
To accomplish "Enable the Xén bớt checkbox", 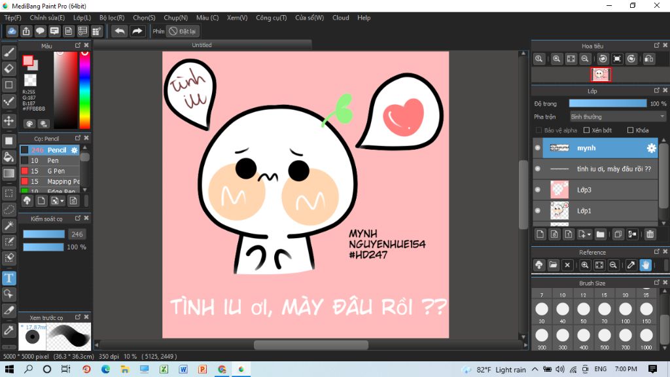I will (587, 130).
